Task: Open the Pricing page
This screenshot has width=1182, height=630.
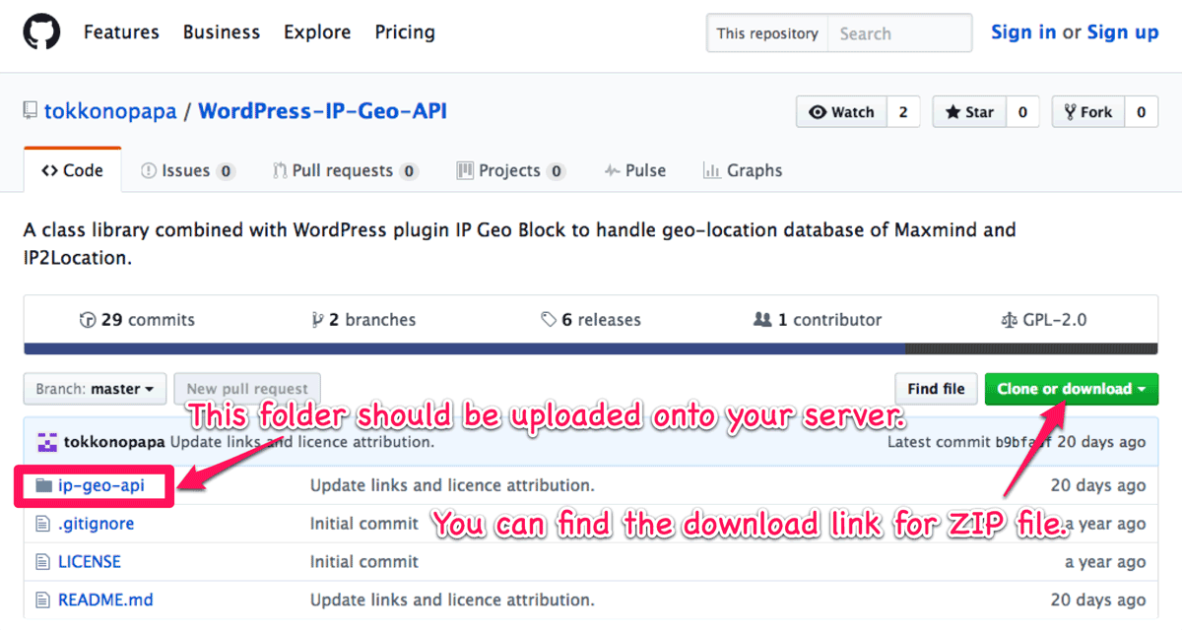Action: (x=405, y=32)
